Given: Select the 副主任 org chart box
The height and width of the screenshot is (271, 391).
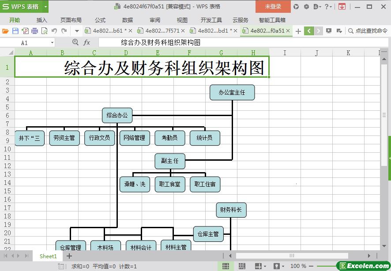Looking at the screenshot, I should (x=170, y=161).
